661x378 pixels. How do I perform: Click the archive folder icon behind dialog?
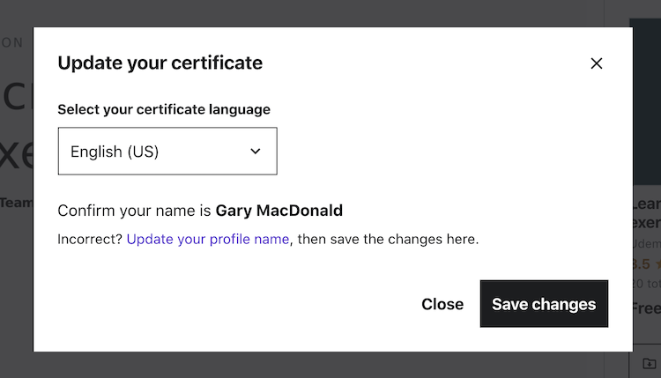649,363
